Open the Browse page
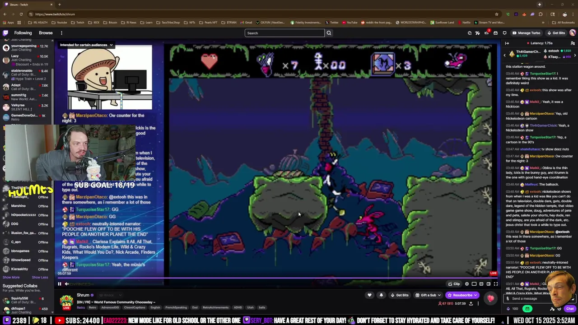 (x=46, y=33)
